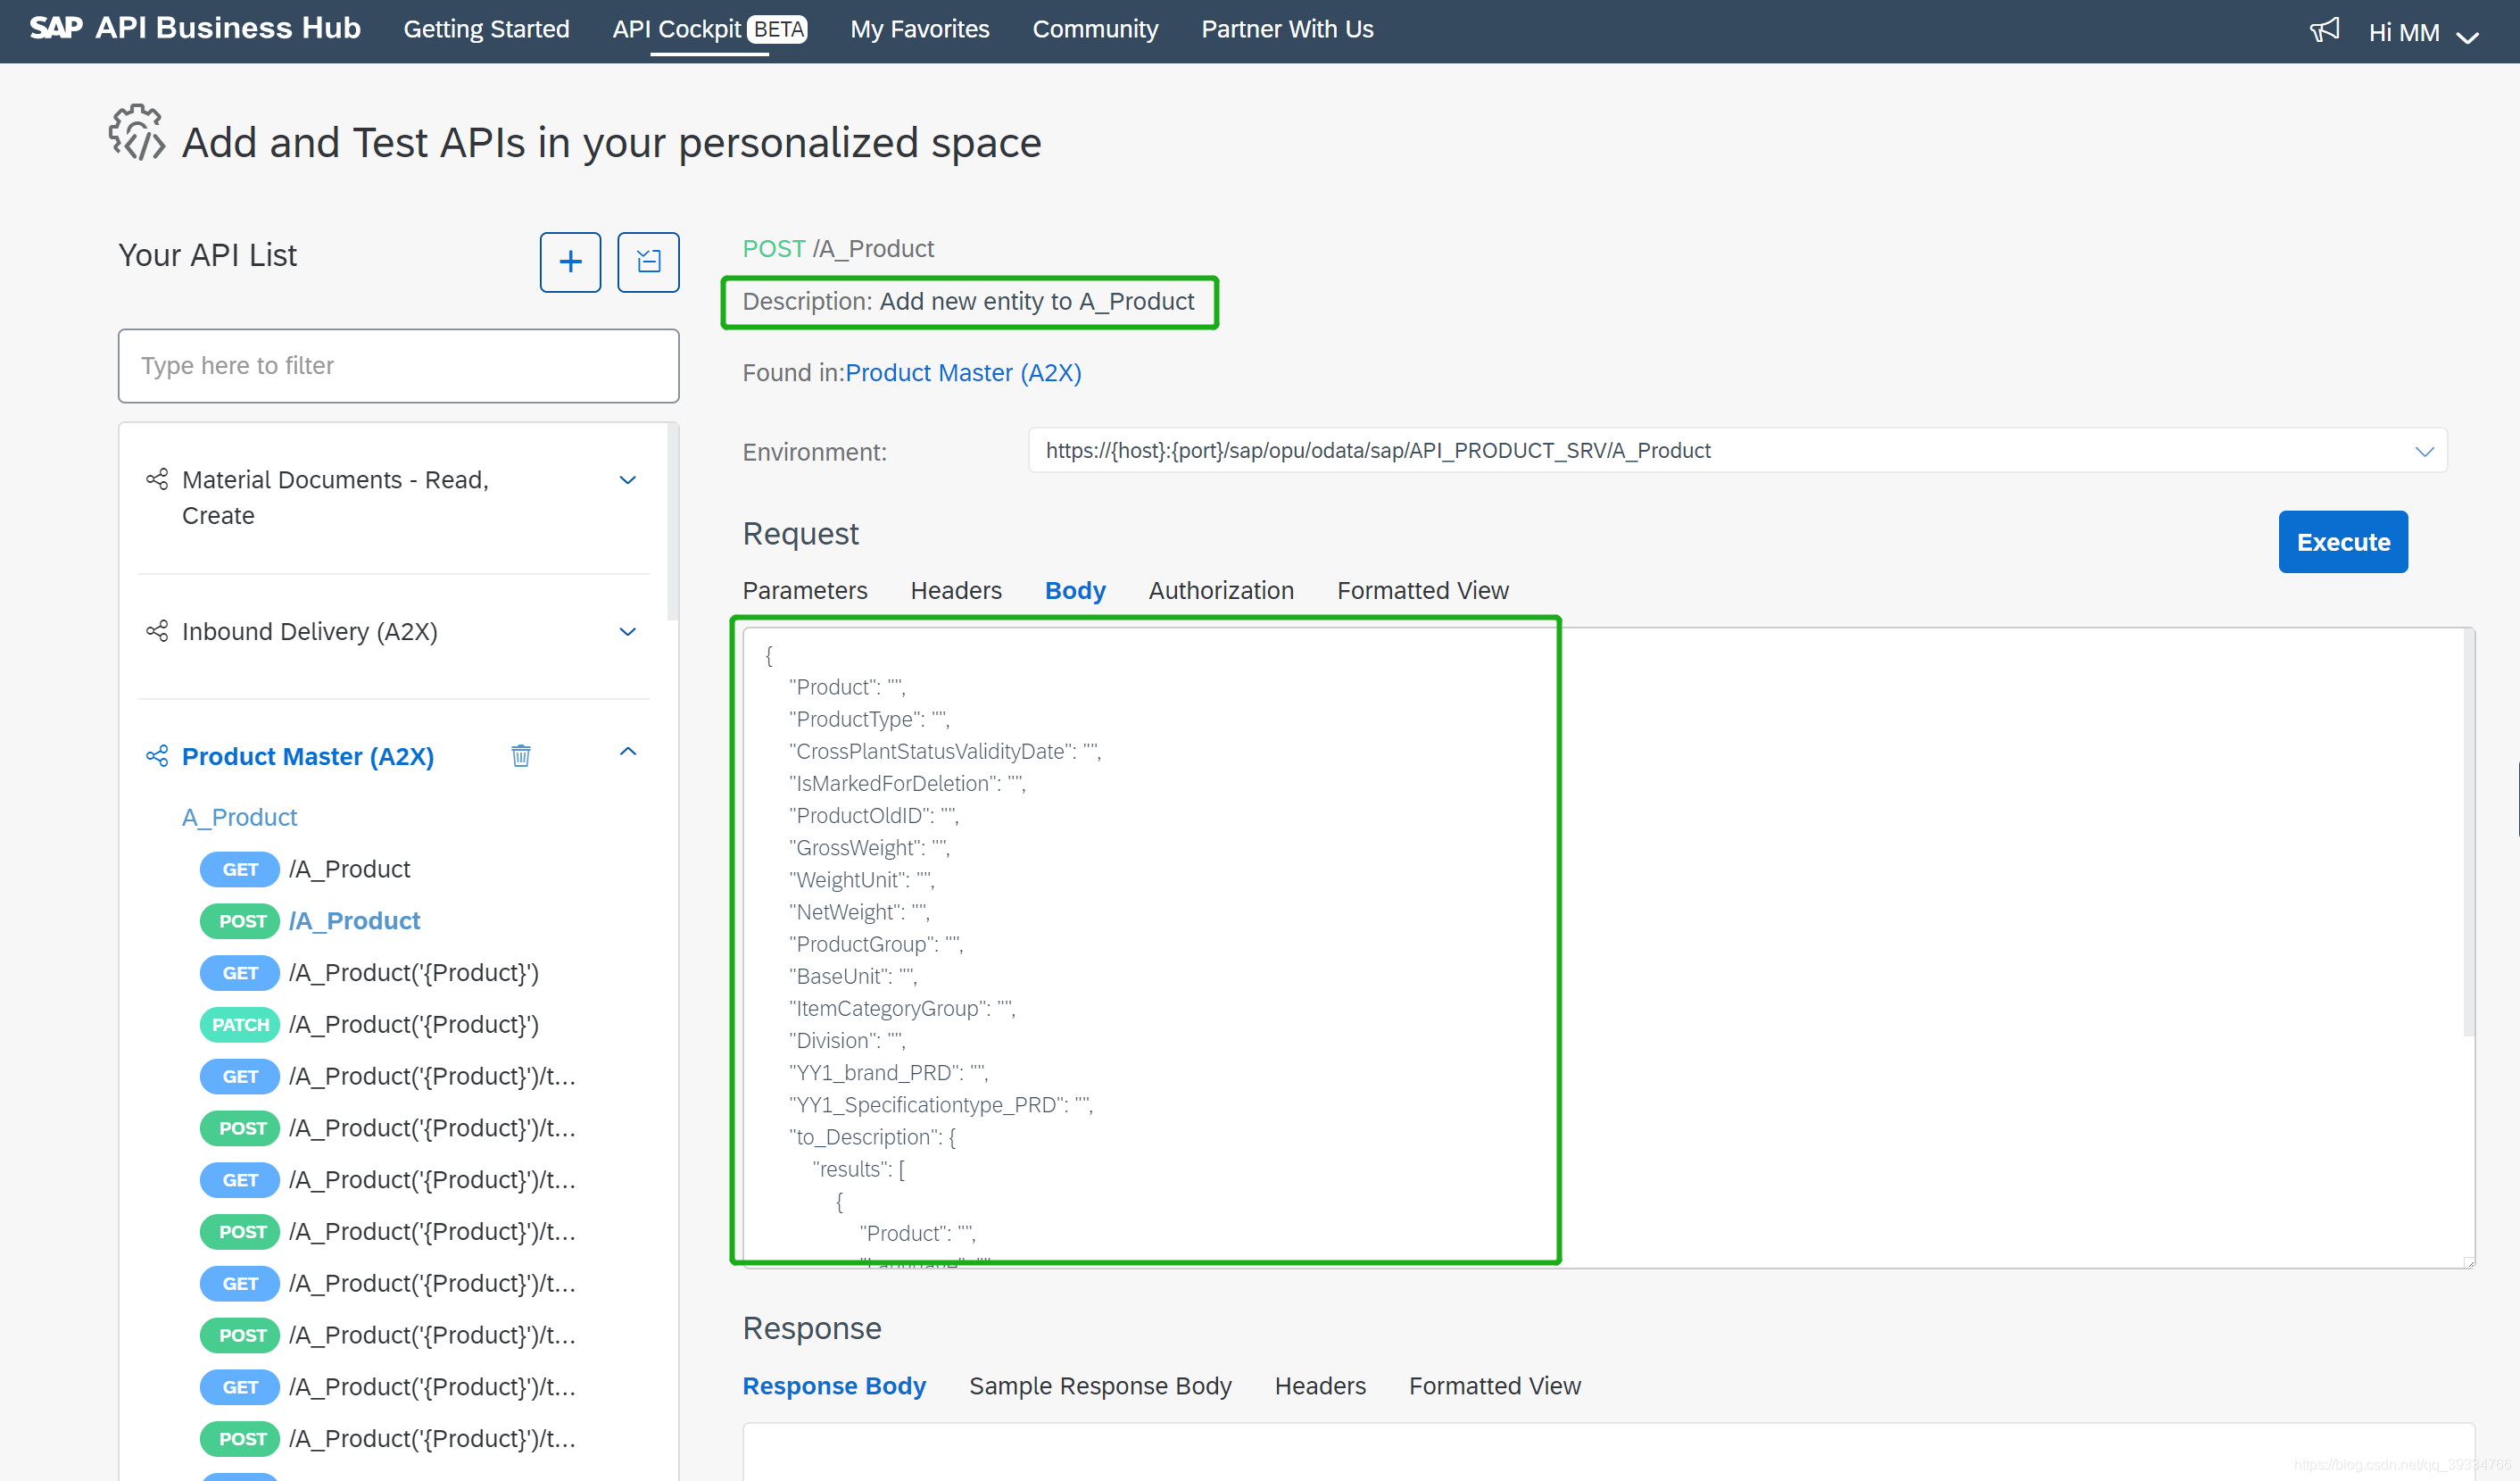Open request Formatted View tab

coord(1422,590)
